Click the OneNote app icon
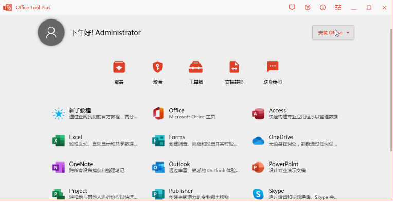The image size is (393, 202). [59, 167]
